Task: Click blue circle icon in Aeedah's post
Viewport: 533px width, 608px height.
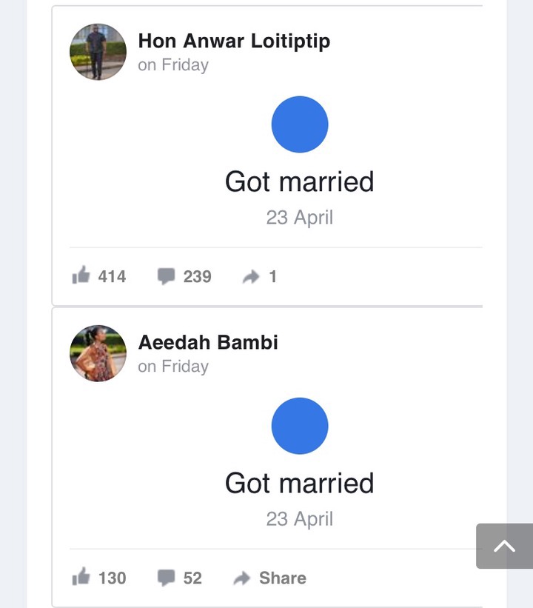Action: click(300, 426)
